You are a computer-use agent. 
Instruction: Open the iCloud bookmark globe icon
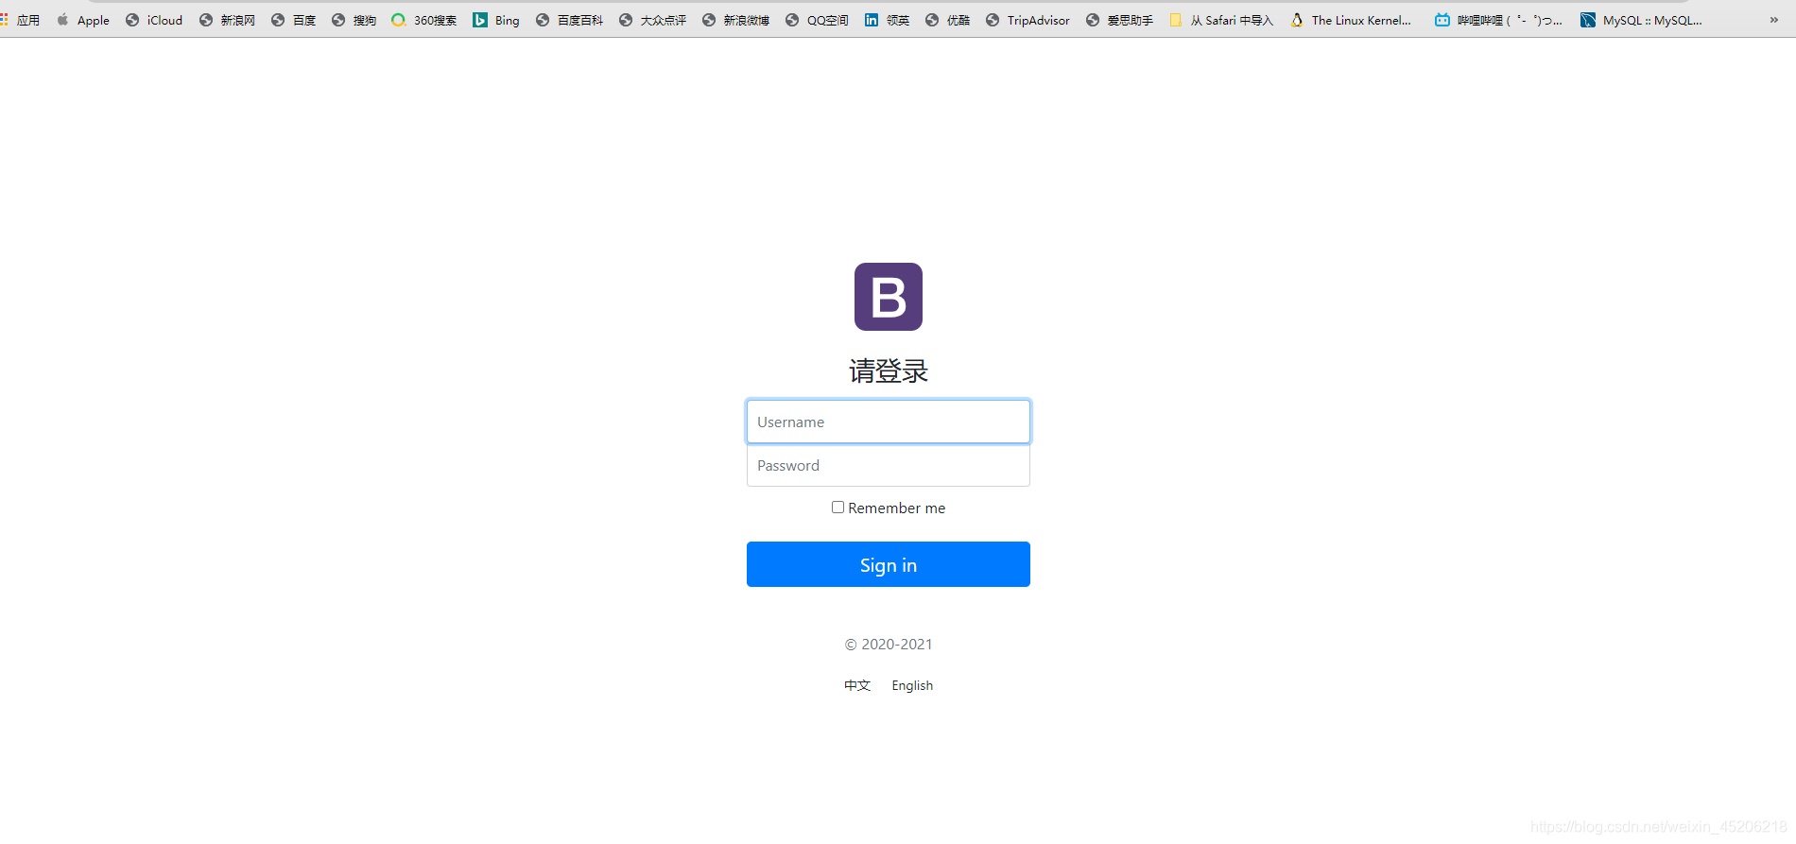pos(132,20)
